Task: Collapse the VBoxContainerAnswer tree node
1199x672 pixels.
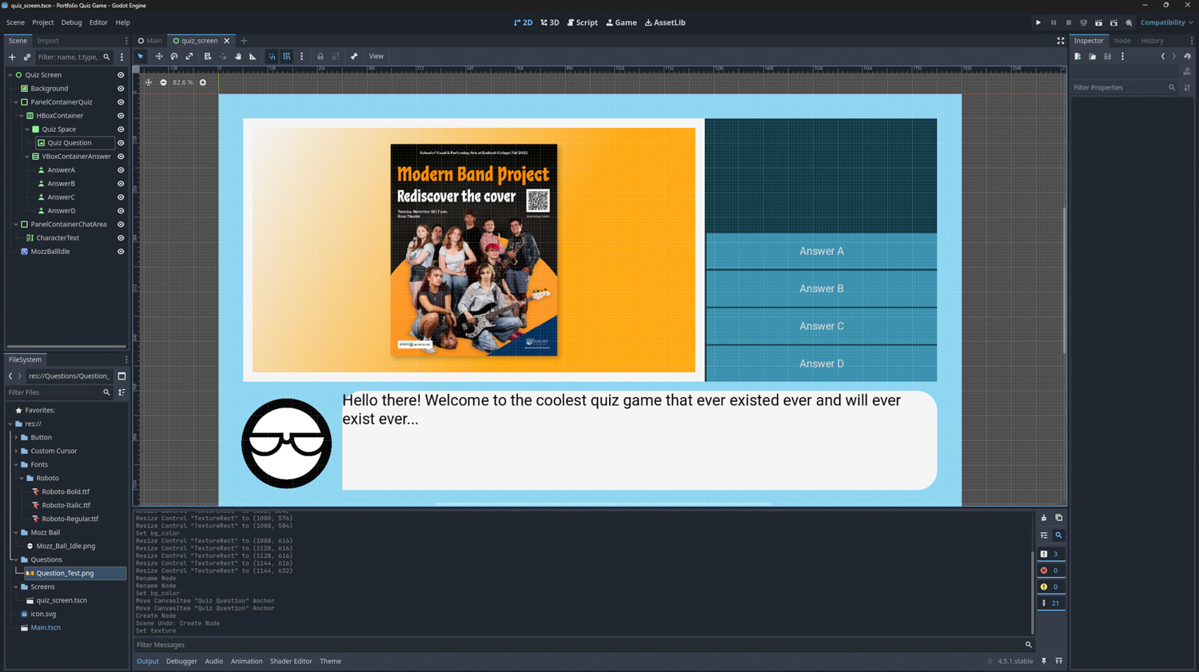Action: (x=27, y=157)
